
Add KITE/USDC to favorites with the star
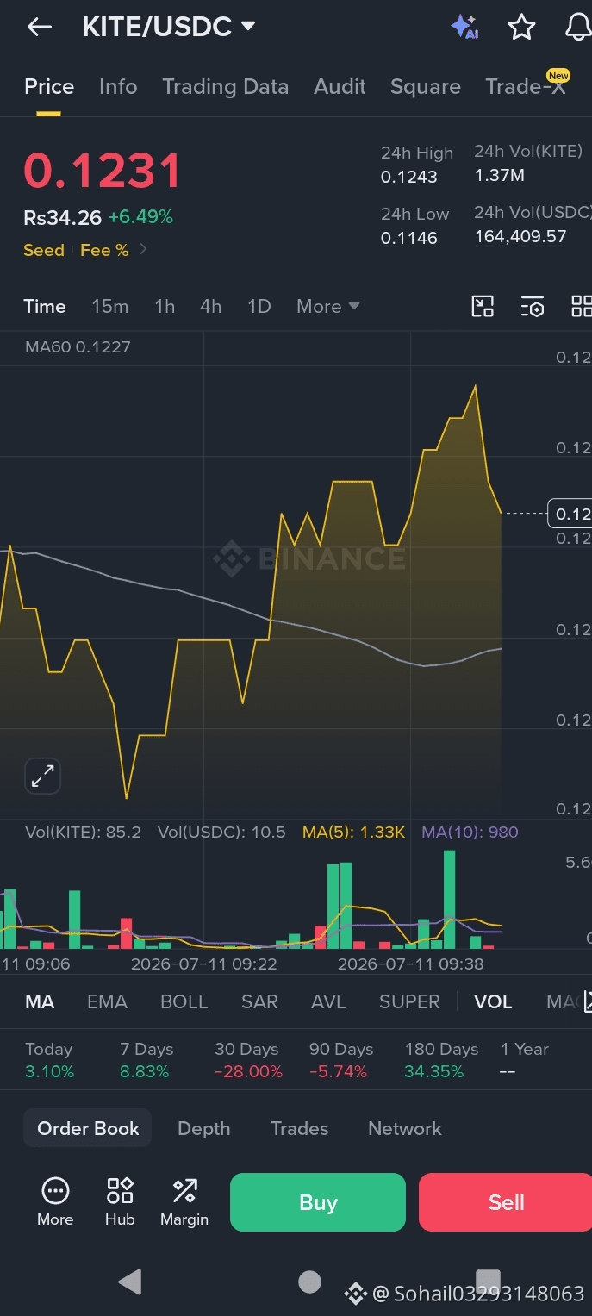click(x=521, y=28)
